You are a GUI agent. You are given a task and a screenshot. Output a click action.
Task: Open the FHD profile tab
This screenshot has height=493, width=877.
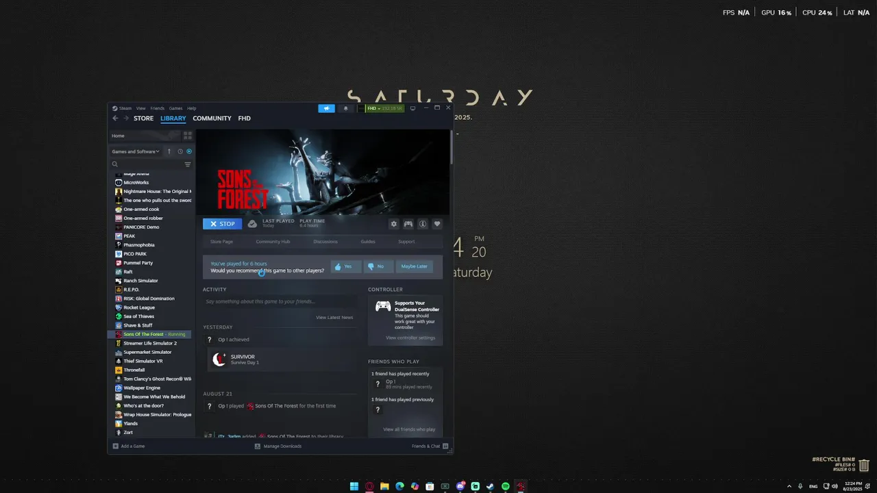tap(245, 118)
